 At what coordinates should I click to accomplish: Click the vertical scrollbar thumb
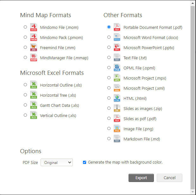pos(193,98)
